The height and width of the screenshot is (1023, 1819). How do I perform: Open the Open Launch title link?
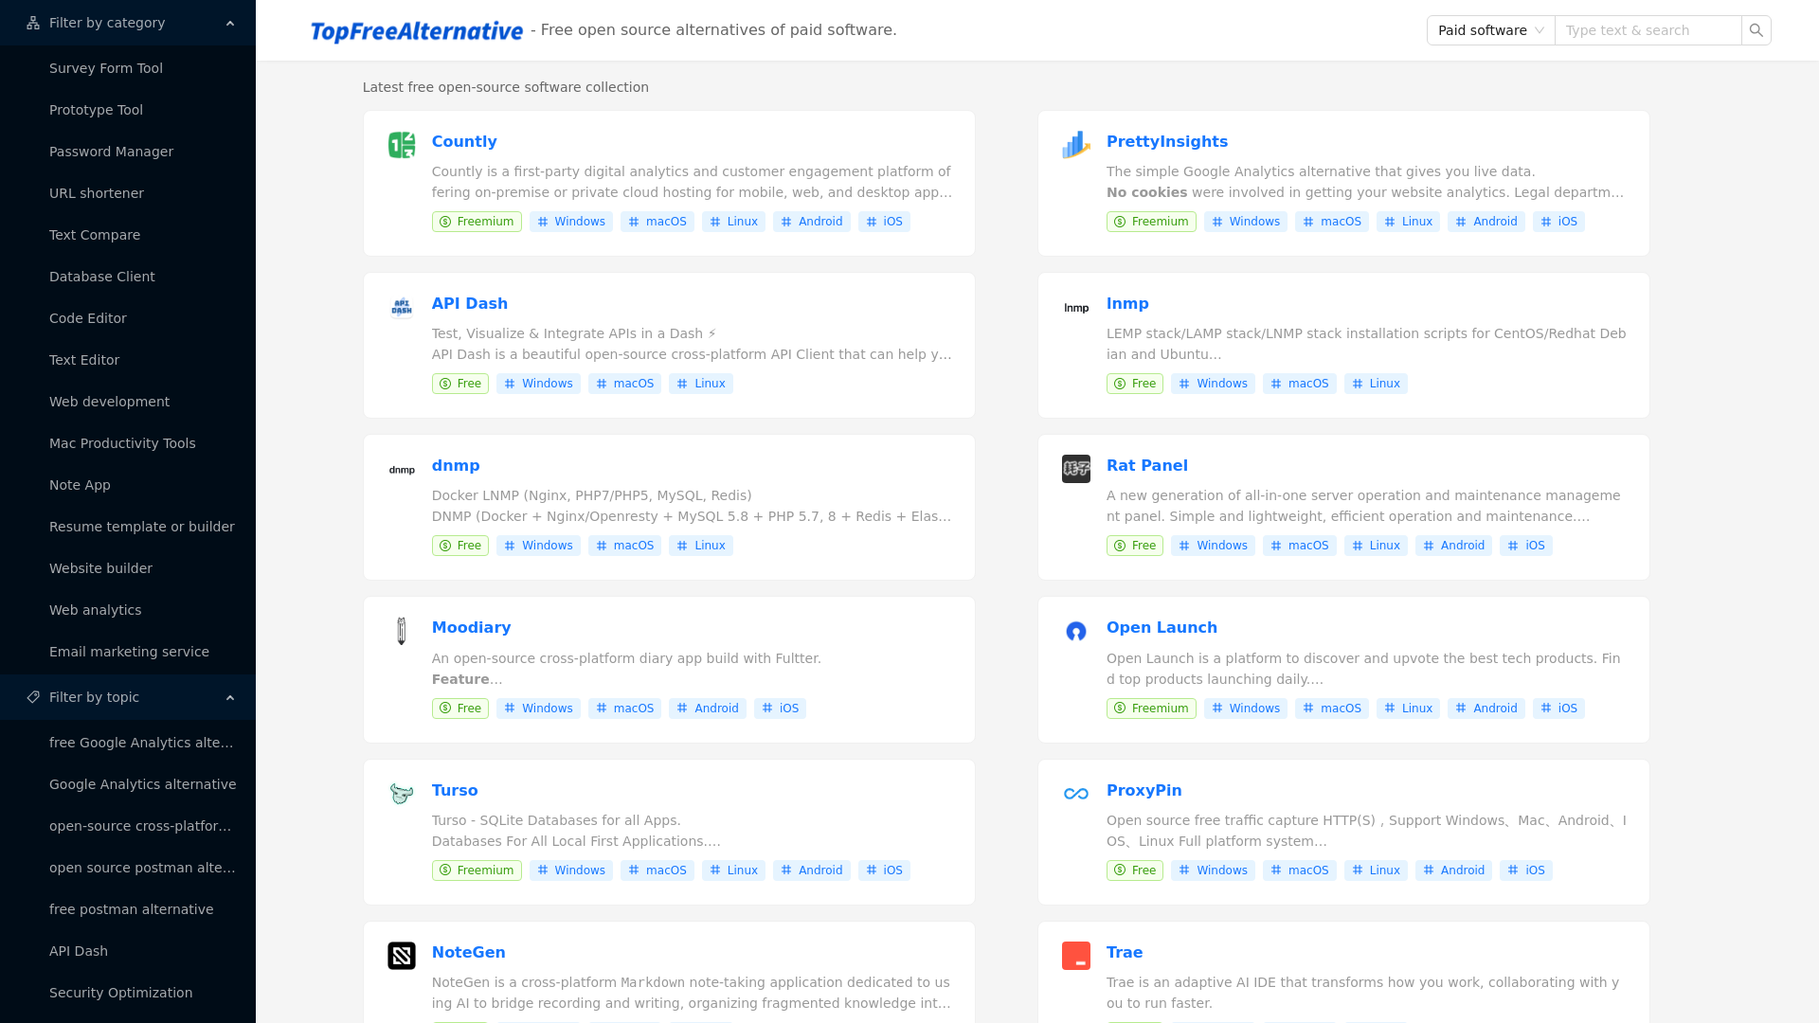[1162, 627]
